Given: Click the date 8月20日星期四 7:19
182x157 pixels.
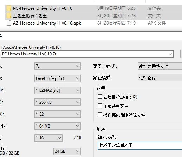Looking at the screenshot, I should (116, 23).
